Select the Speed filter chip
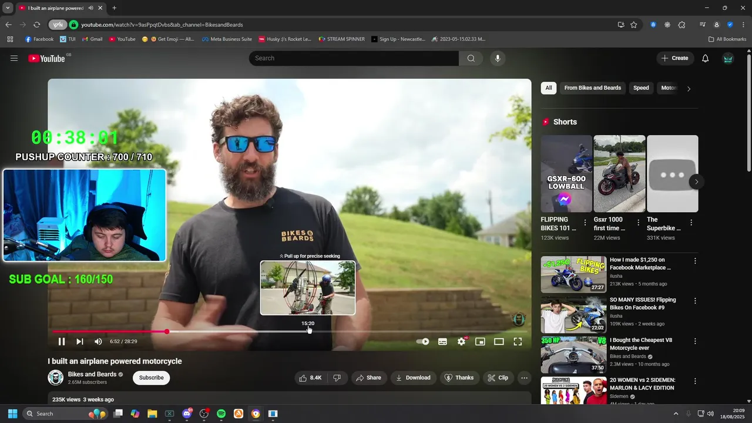The height and width of the screenshot is (423, 752). (641, 88)
